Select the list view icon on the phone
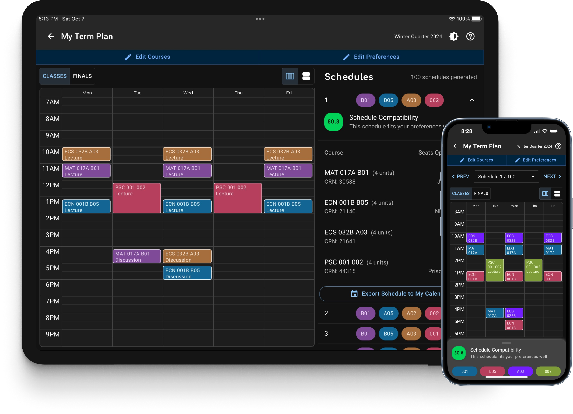This screenshot has width=573, height=414. (x=557, y=194)
